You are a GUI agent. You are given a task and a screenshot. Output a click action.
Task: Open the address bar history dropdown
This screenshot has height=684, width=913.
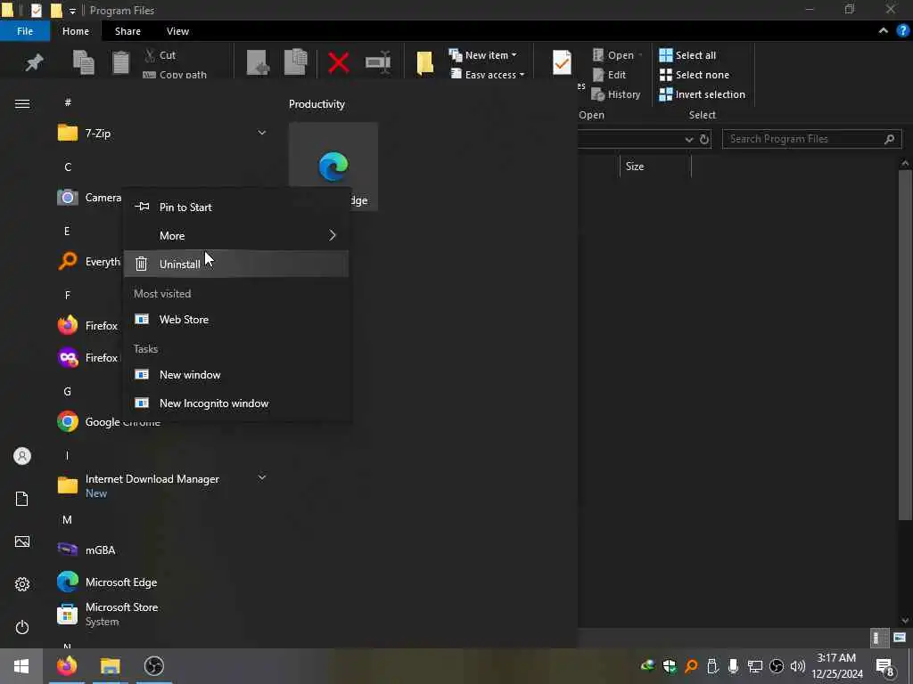[689, 139]
